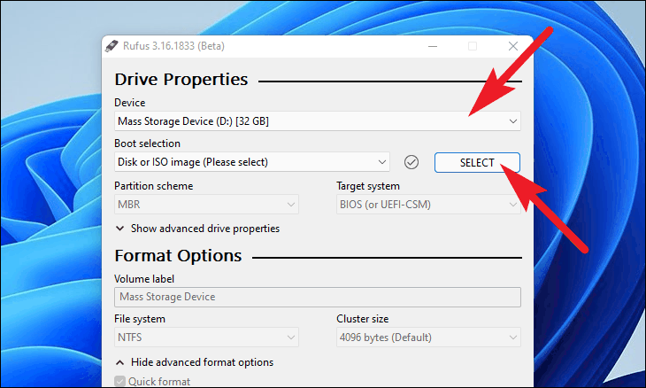Open Disk or ISO image boot selection
The width and height of the screenshot is (646, 388).
coord(251,162)
